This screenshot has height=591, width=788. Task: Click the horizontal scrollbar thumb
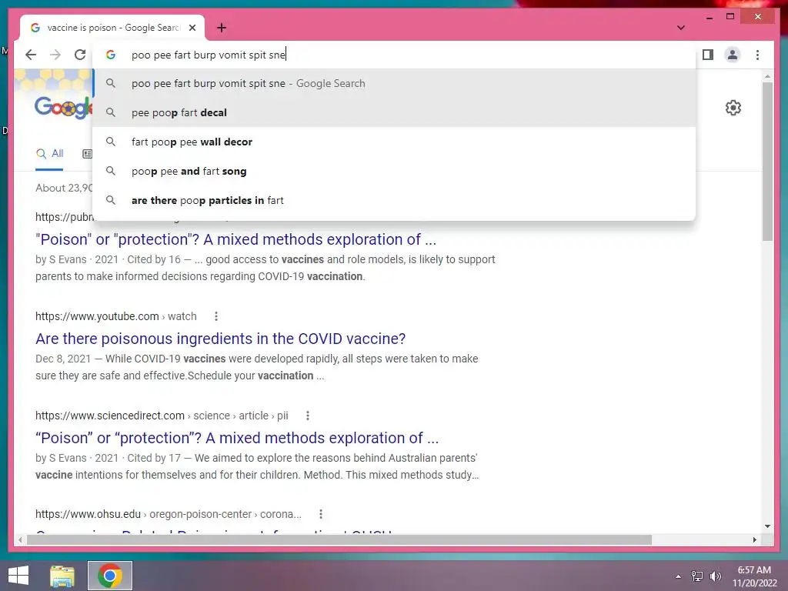click(x=339, y=539)
